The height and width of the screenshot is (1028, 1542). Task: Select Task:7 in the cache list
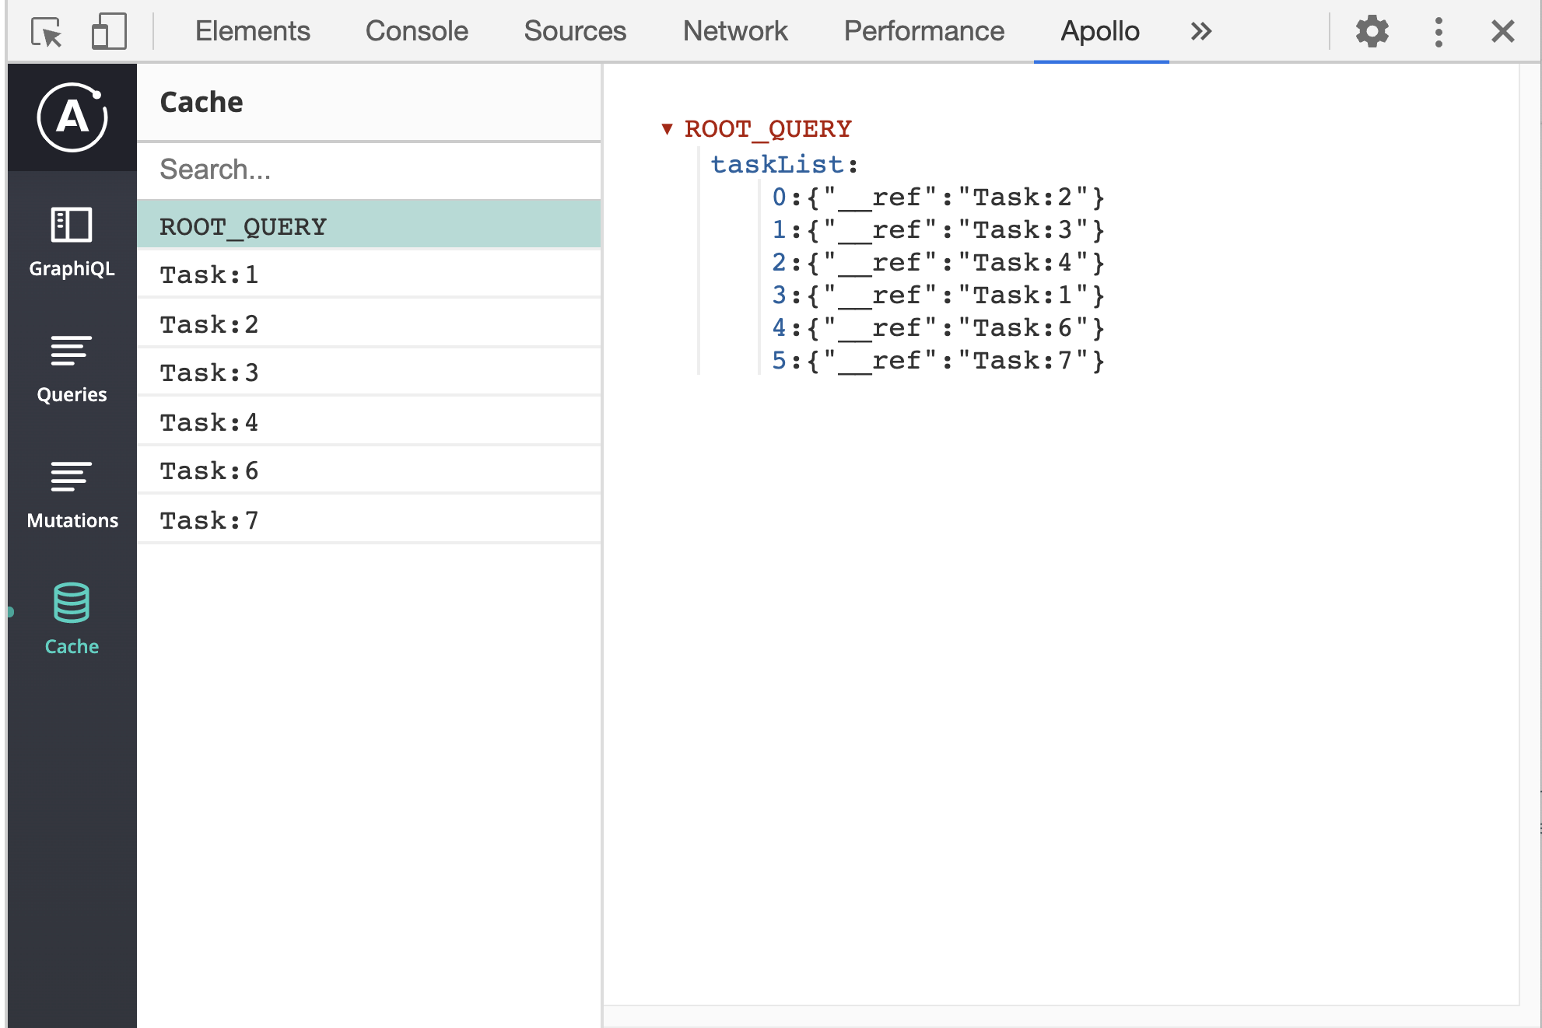(369, 519)
